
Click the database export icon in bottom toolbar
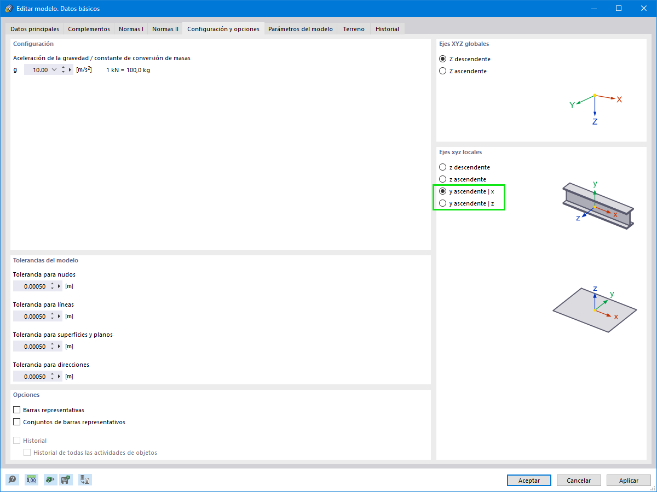[x=85, y=480]
